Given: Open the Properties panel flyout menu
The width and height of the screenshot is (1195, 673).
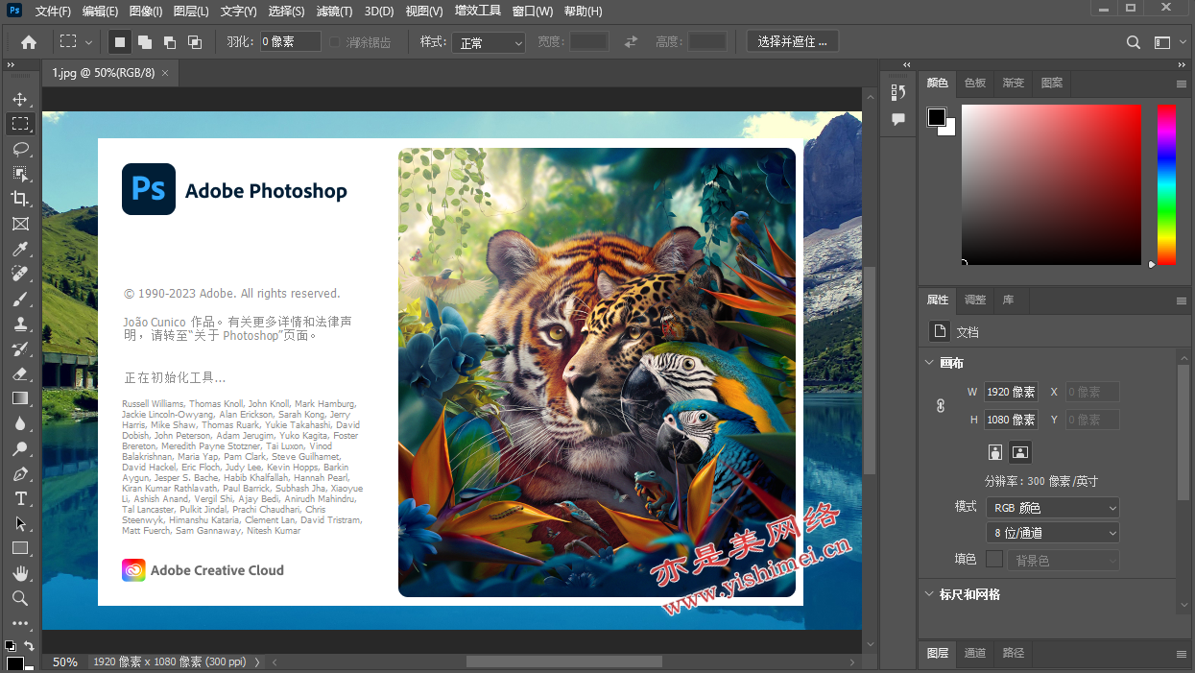Looking at the screenshot, I should (1182, 300).
